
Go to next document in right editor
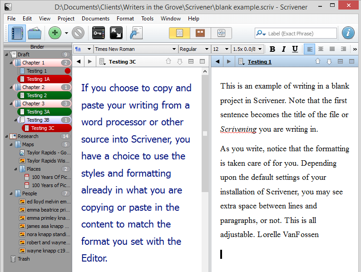pos(329,61)
